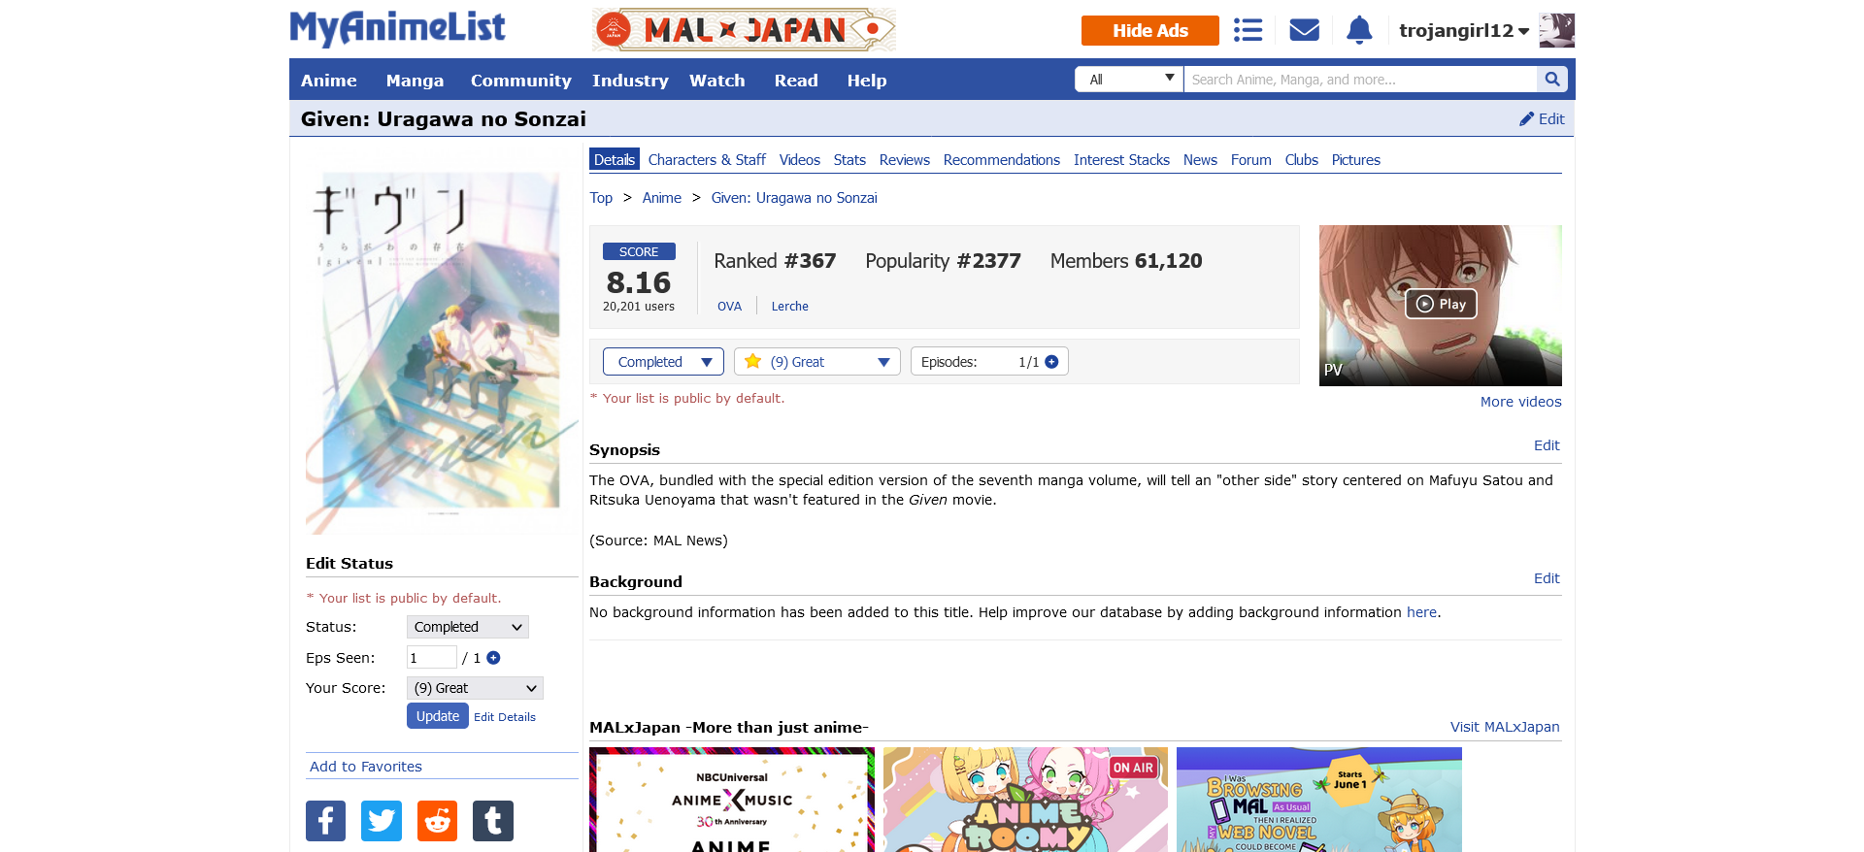
Task: Increment episodes with plus icon in status bar
Action: click(x=1051, y=362)
